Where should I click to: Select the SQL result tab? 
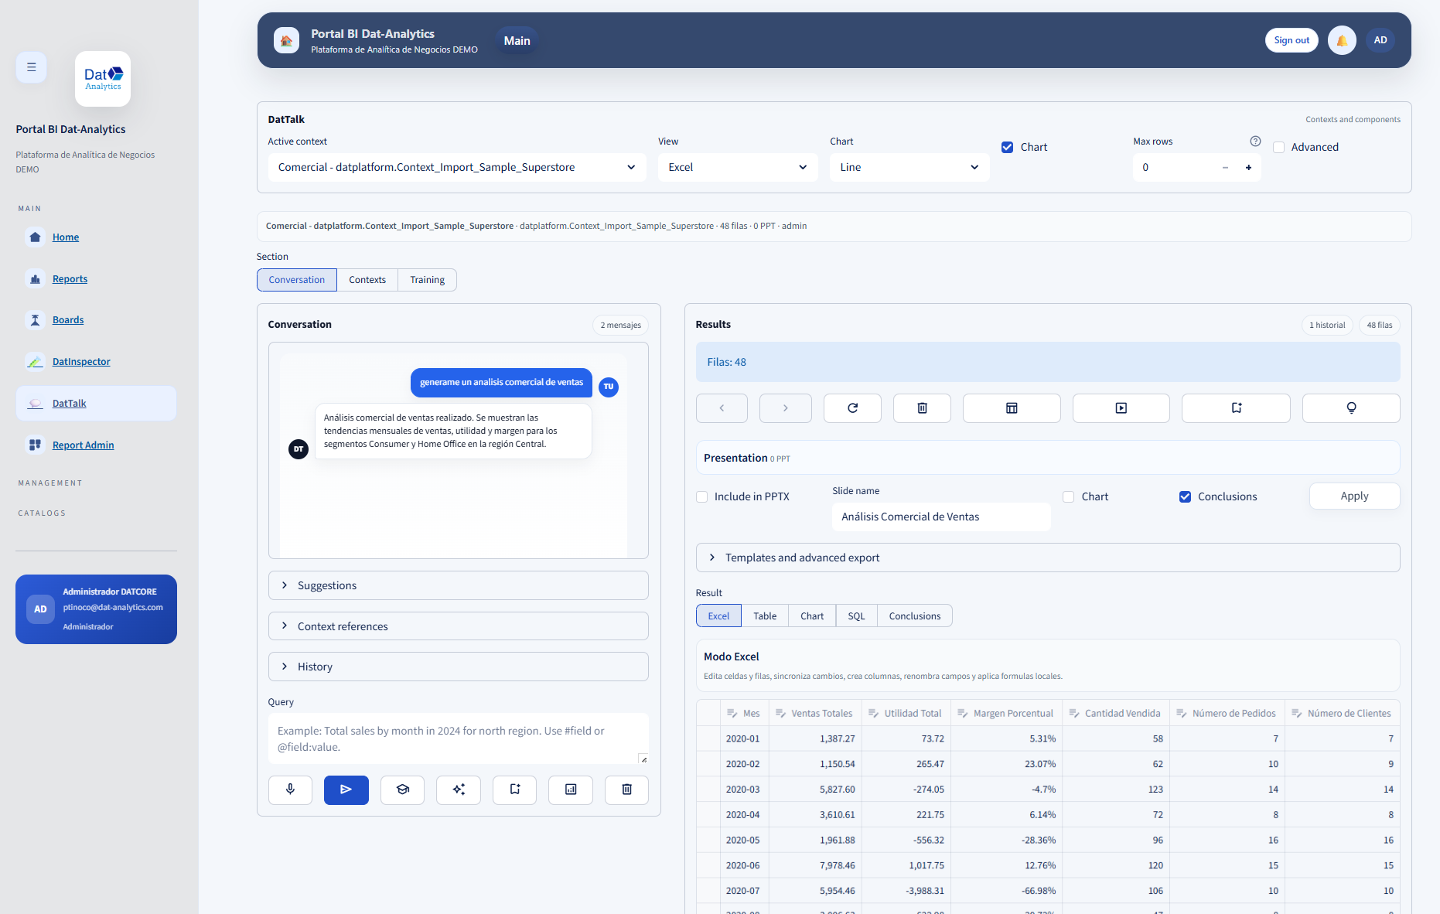856,616
